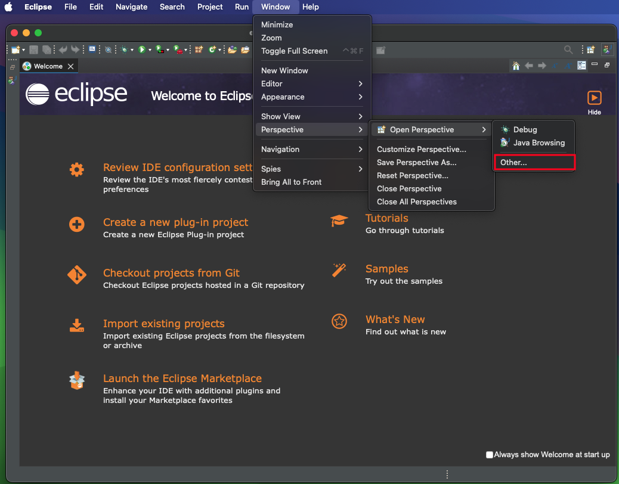Screen dimensions: 619x484
Task: Click the green Run toolbar icon
Action: click(142, 49)
